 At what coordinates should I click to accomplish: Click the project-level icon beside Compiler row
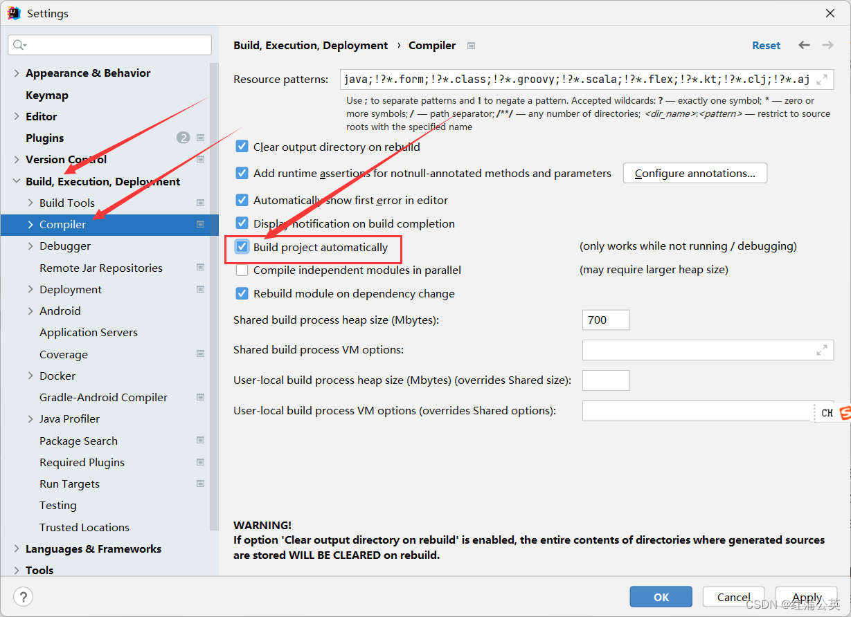(200, 224)
